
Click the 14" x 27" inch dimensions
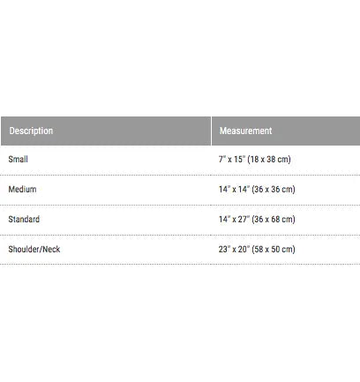click(234, 219)
